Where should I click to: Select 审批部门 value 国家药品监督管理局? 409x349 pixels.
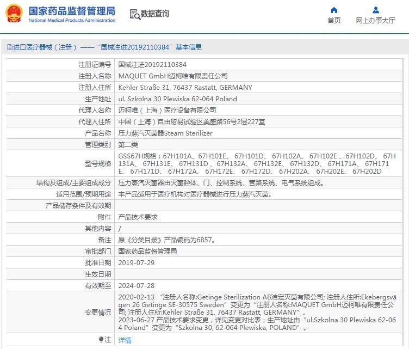[147, 252]
